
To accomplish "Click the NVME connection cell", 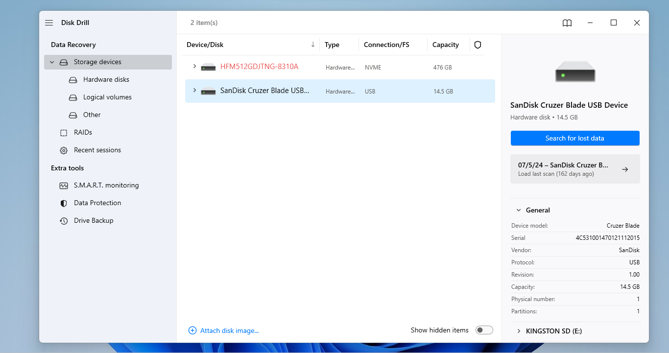I will coord(373,68).
